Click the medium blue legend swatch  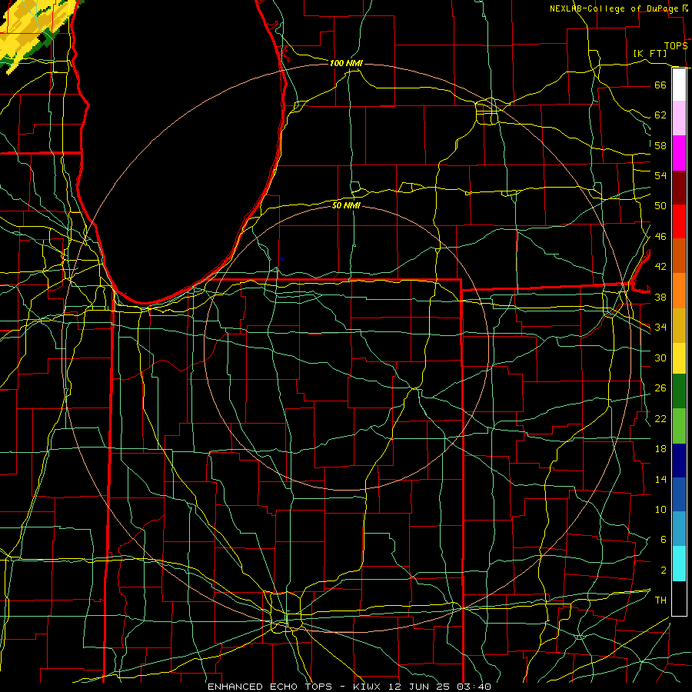pyautogui.click(x=679, y=494)
